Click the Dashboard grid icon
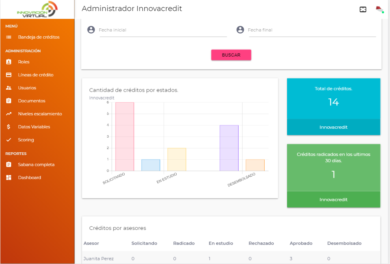The height and width of the screenshot is (264, 390). (x=9, y=178)
